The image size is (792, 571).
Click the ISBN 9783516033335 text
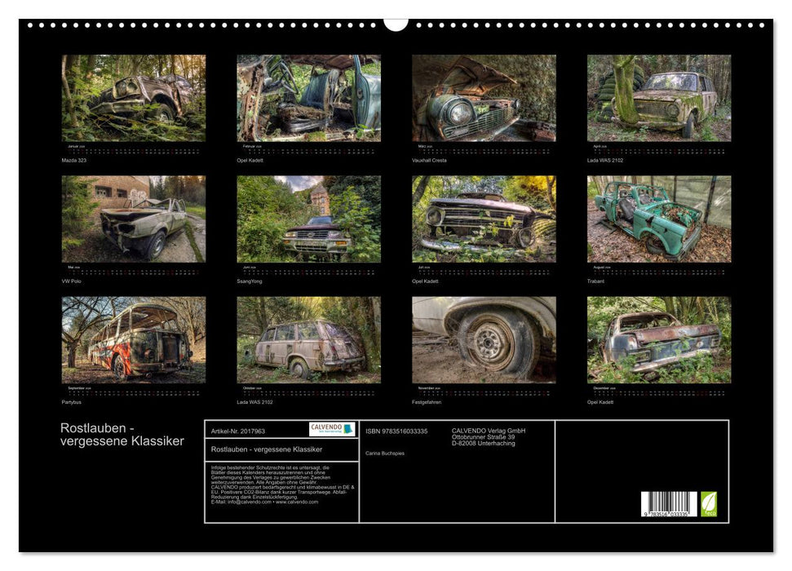pos(396,431)
